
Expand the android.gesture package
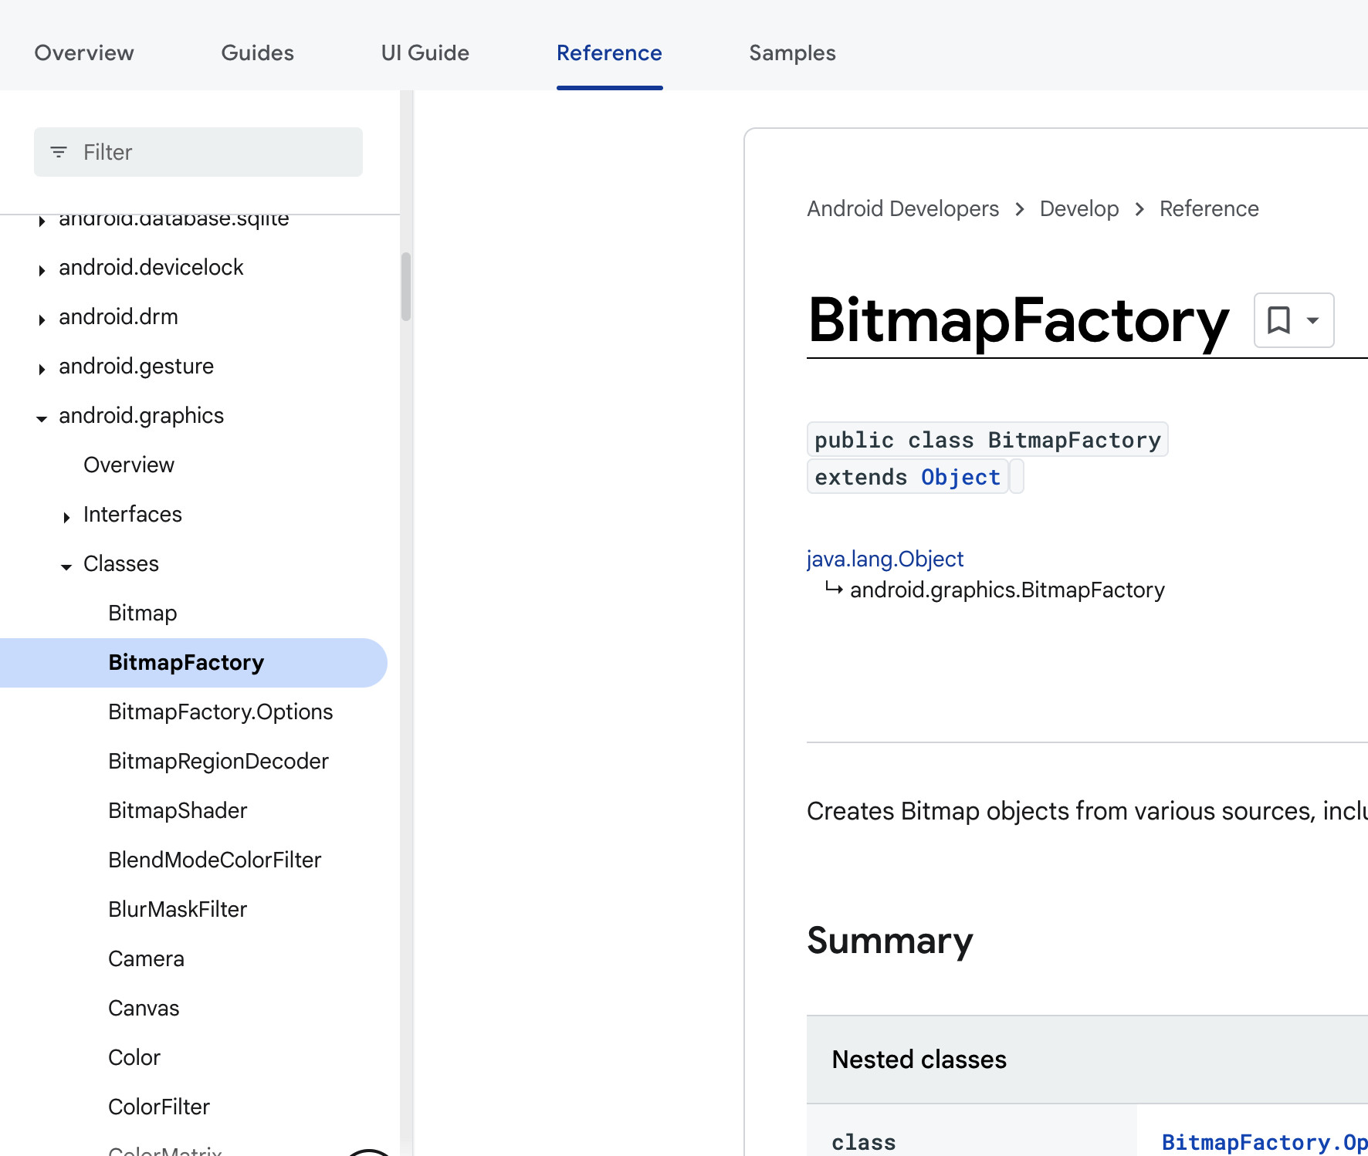tap(42, 368)
